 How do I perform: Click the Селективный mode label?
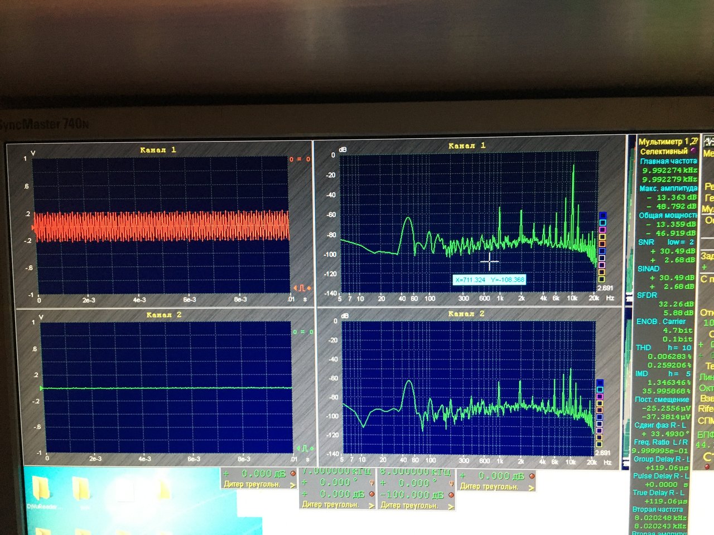(664, 151)
